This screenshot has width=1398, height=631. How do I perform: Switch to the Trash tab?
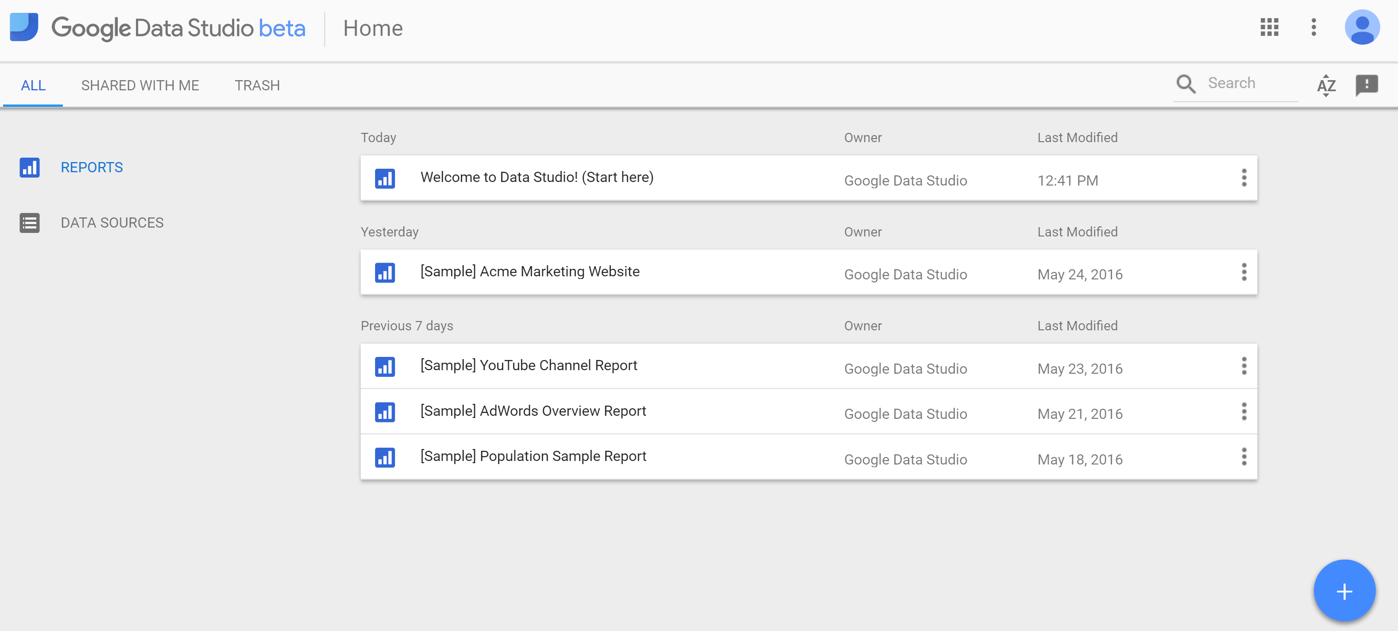tap(257, 85)
